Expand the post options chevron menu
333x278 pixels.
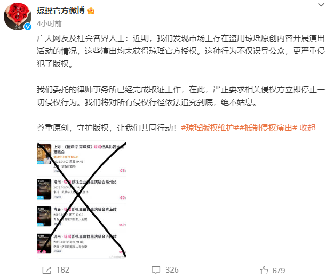(321, 5)
